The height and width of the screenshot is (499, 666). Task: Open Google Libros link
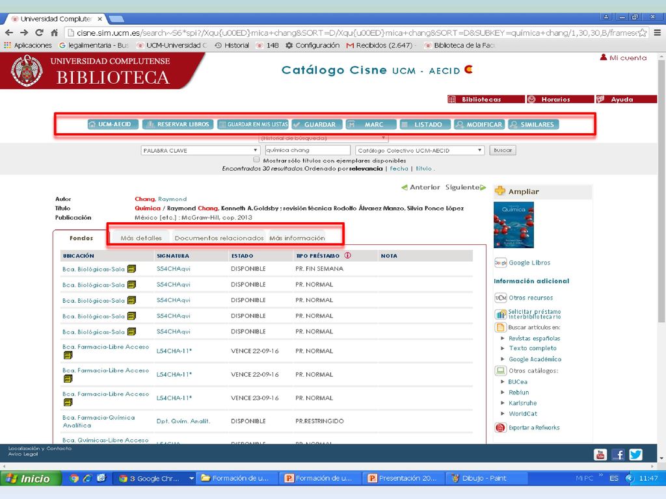coord(529,262)
